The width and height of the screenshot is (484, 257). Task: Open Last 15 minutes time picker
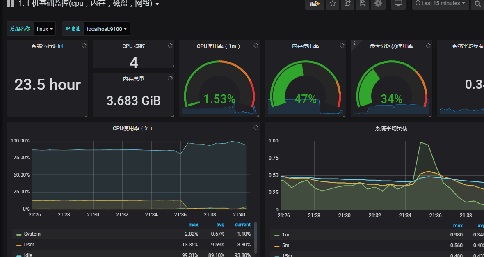tap(441, 4)
